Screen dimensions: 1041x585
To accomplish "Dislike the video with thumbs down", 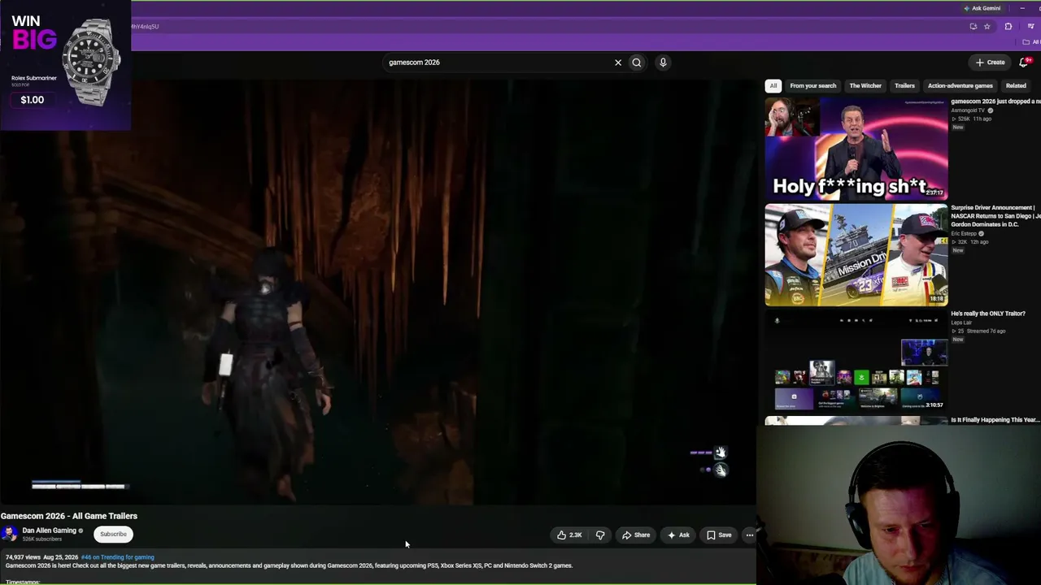I will [600, 535].
